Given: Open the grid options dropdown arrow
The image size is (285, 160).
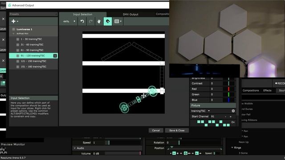Looking at the screenshot, I should pos(121,21).
